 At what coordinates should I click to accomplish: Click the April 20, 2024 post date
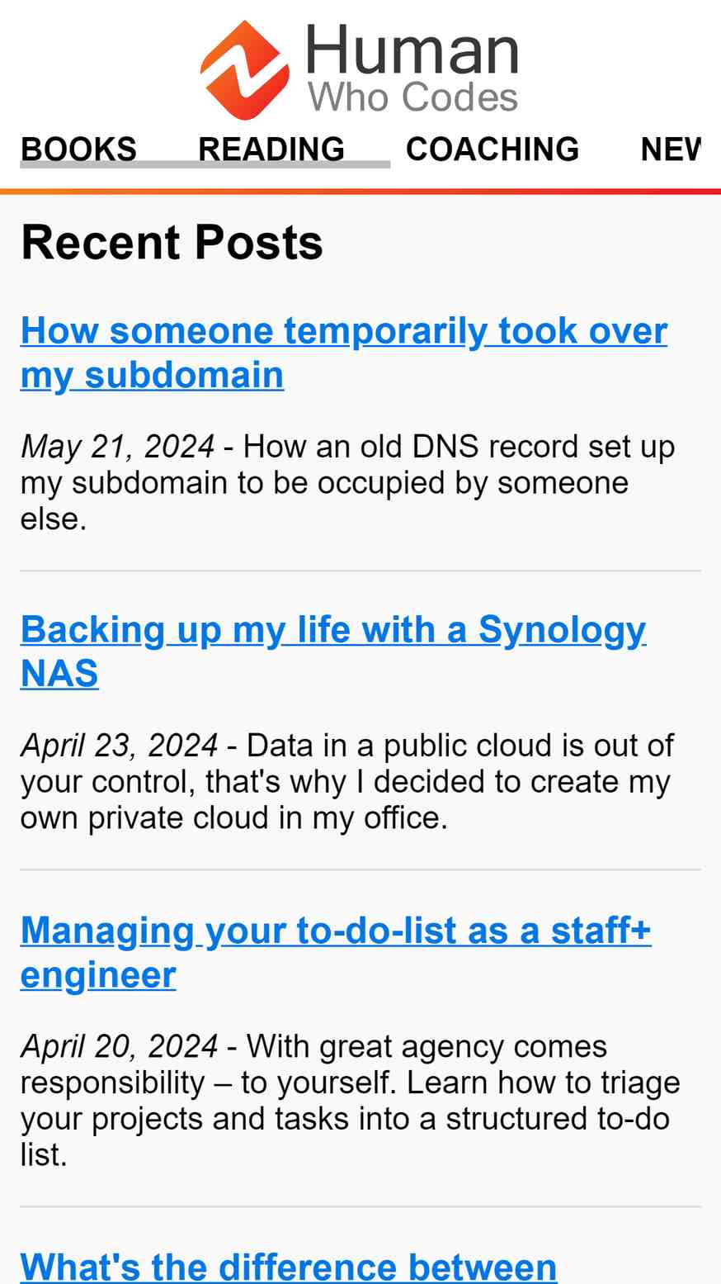[x=120, y=1046]
